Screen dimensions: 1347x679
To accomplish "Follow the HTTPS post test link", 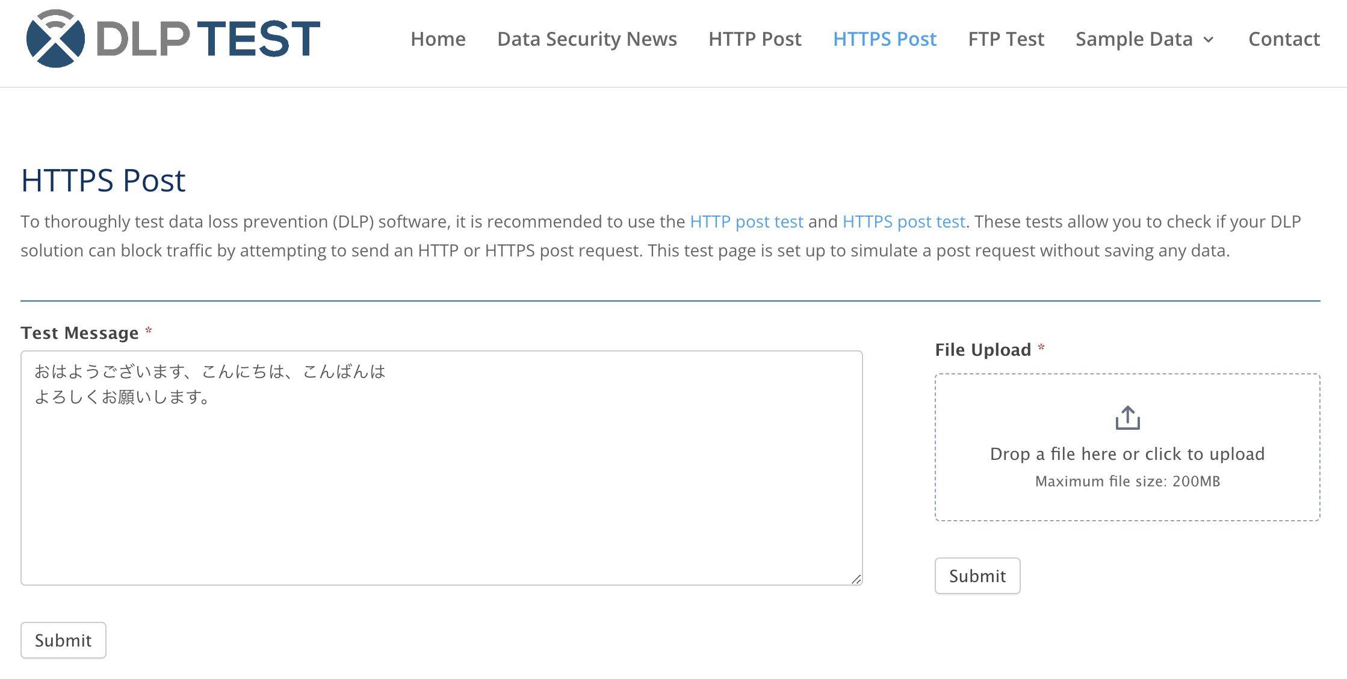I will coord(904,222).
